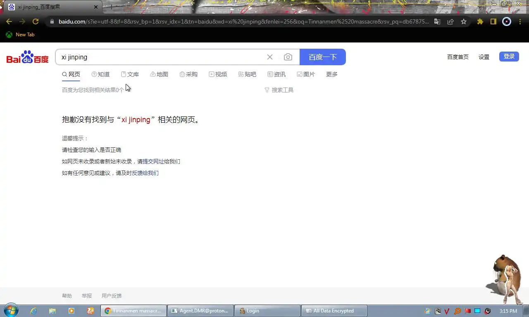Open the extensions puzzle icon
Viewport: 529px width, 317px height.
pos(480,21)
